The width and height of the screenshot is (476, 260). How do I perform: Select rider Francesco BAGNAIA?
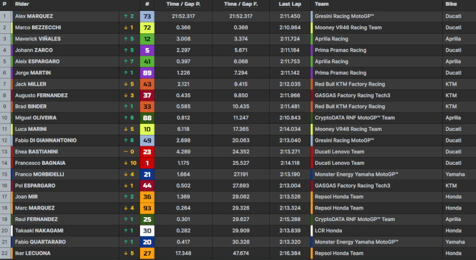click(40, 163)
